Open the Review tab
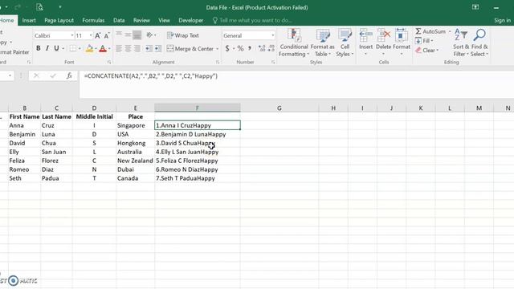 141,20
